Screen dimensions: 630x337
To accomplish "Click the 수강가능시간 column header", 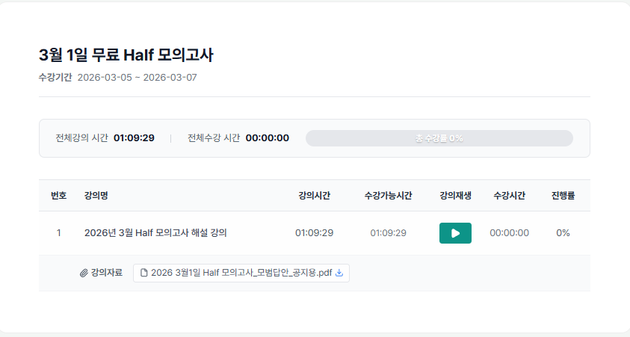I will click(x=388, y=196).
